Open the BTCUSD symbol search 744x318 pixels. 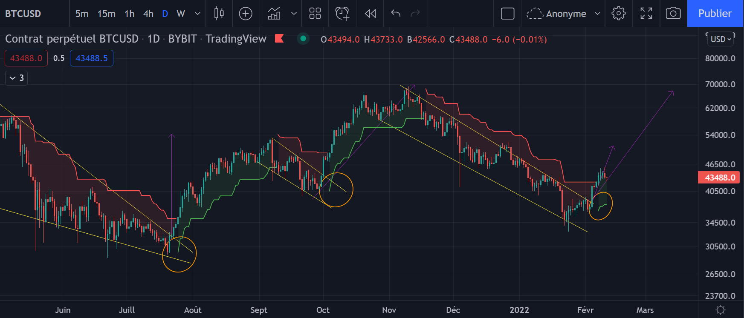pyautogui.click(x=23, y=14)
